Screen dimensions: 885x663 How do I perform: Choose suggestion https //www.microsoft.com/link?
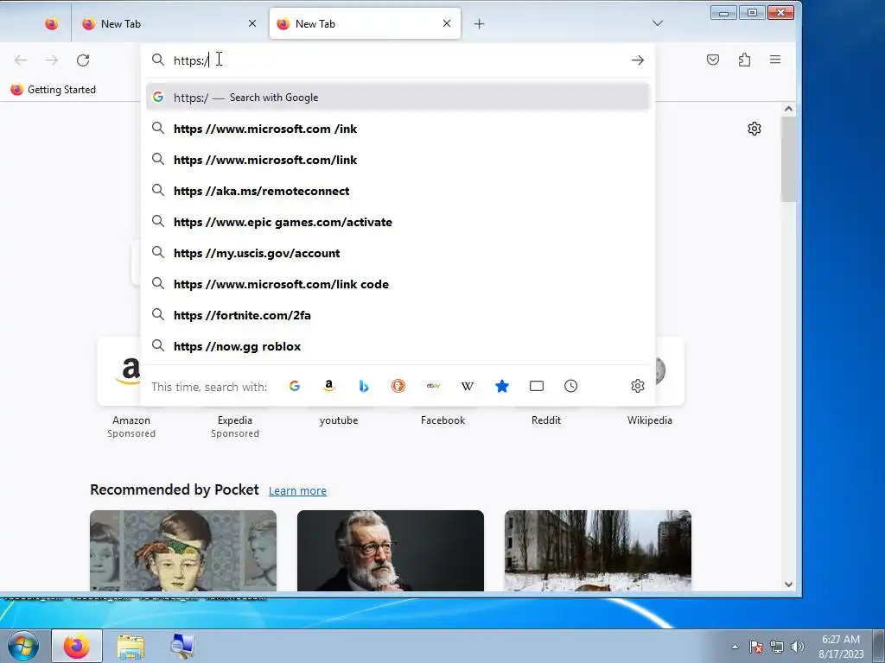(x=398, y=160)
